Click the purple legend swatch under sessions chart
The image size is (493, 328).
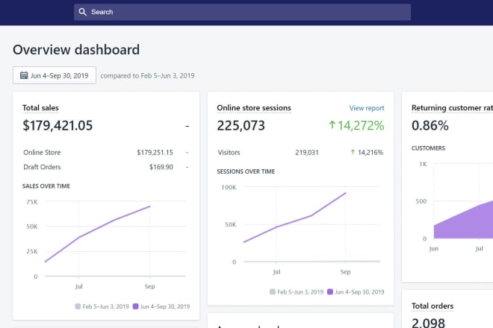point(330,291)
